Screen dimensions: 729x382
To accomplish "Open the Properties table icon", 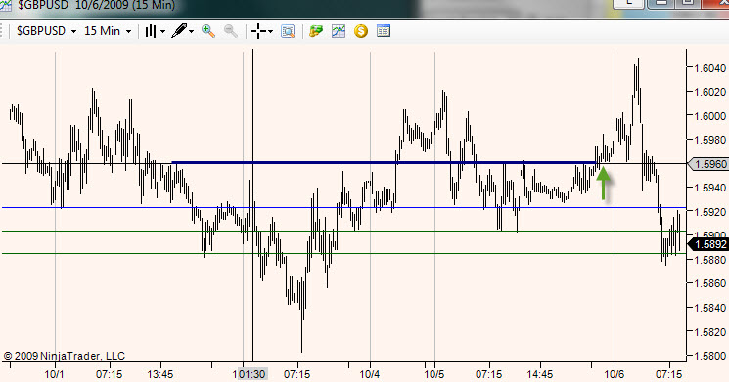I will (x=384, y=31).
